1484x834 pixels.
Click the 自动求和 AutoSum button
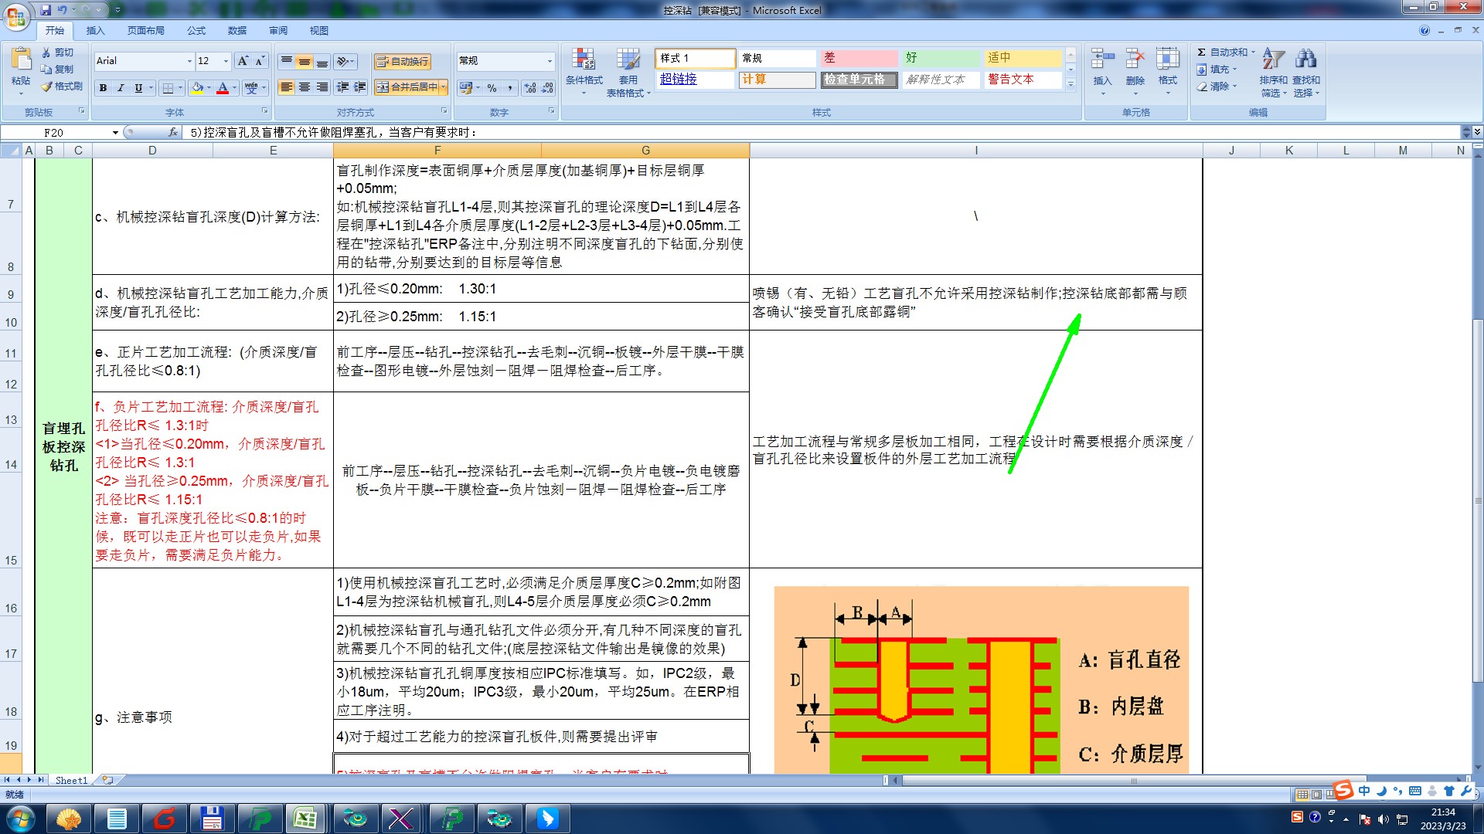1222,53
